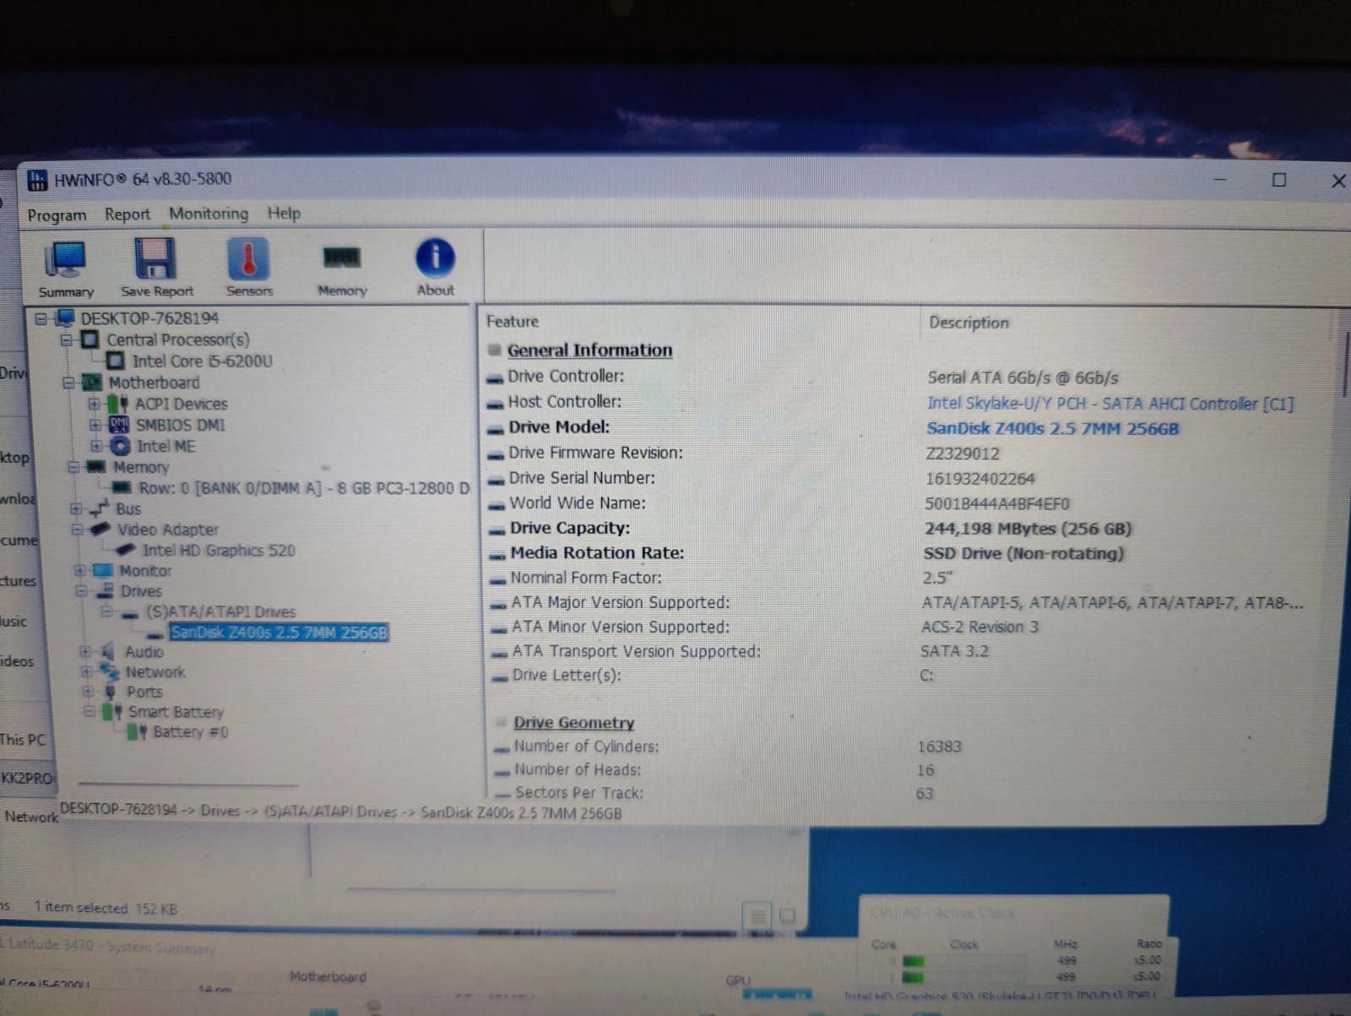This screenshot has width=1351, height=1016.
Task: Collapse the Drives tree node
Action: [82, 591]
